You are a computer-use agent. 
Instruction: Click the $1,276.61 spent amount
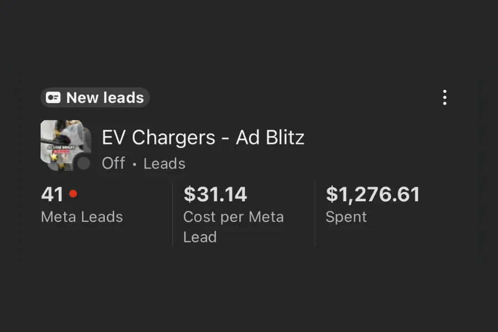tap(372, 194)
